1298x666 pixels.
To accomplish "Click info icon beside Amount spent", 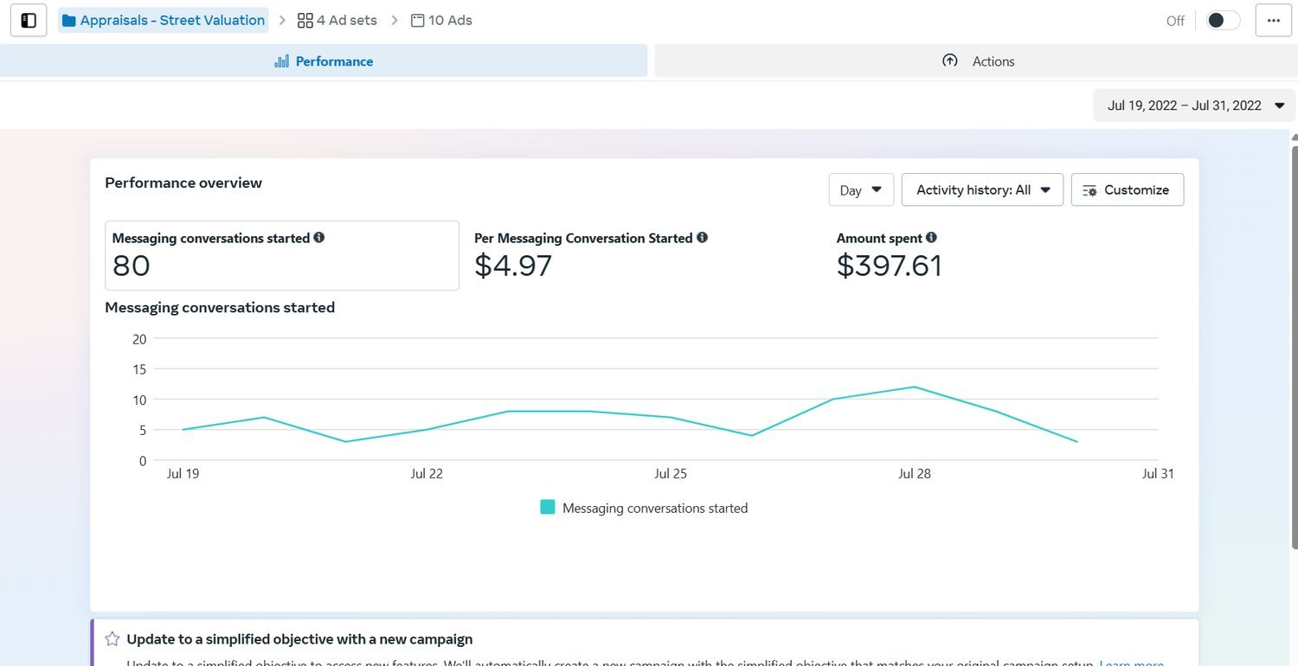I will (x=931, y=237).
